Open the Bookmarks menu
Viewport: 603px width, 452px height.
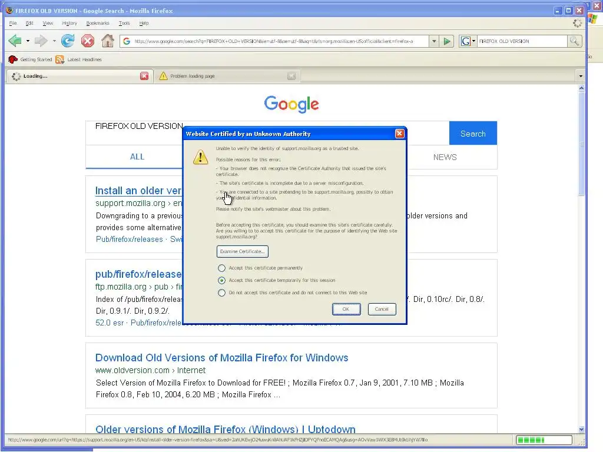tap(98, 23)
